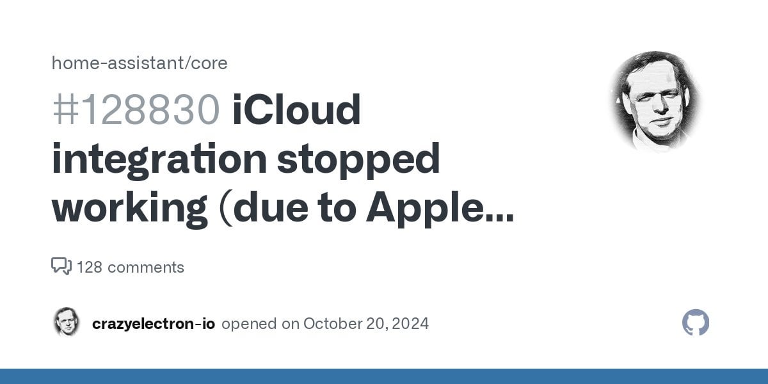
Task: Click the word "integration" in the title
Action: [x=158, y=160]
